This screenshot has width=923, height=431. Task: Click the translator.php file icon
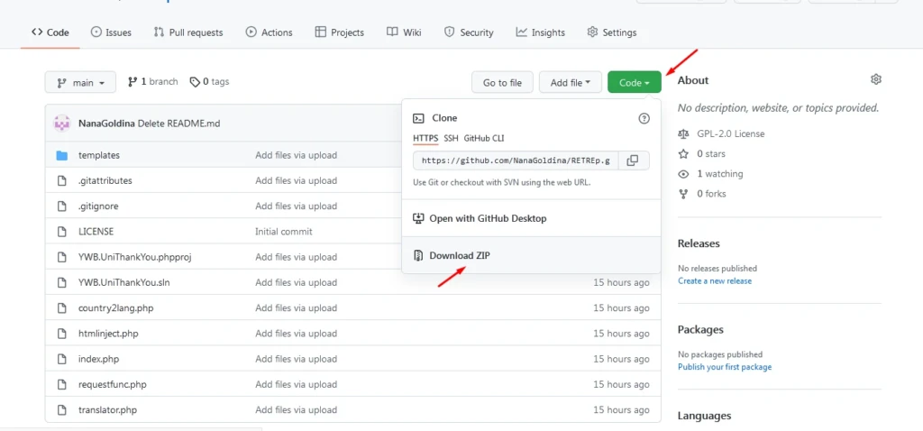[62, 409]
